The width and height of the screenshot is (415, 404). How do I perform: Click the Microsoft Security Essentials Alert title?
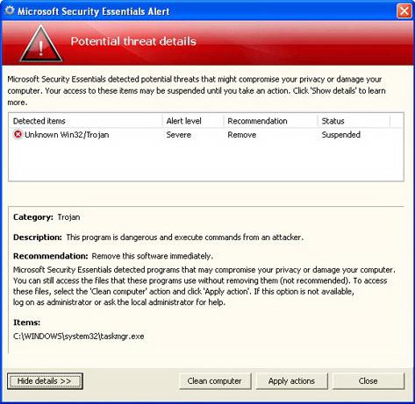(x=94, y=11)
